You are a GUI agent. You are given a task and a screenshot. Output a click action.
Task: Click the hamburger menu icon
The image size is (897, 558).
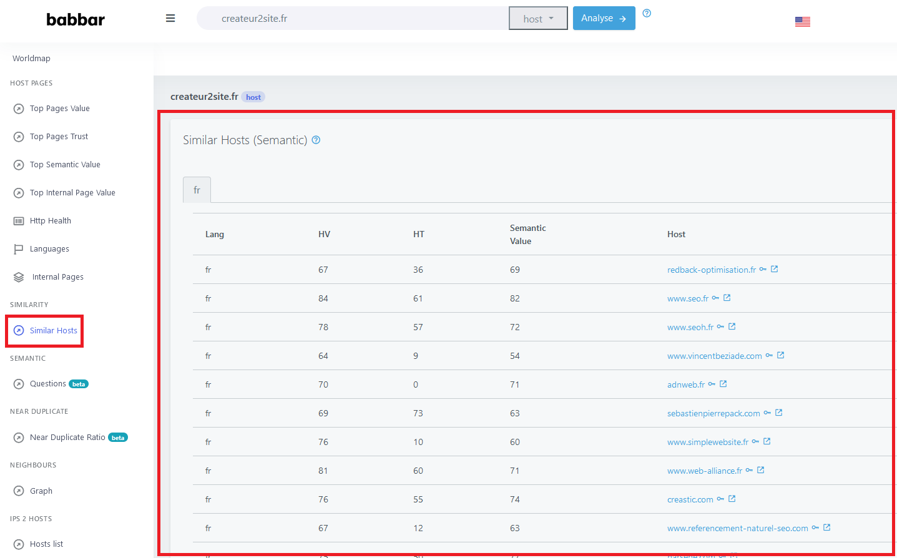pos(170,19)
